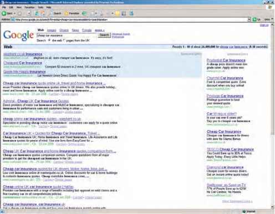Open the 'Quote Me Happy Insurance' sponsored link

pyautogui.click(x=24, y=72)
